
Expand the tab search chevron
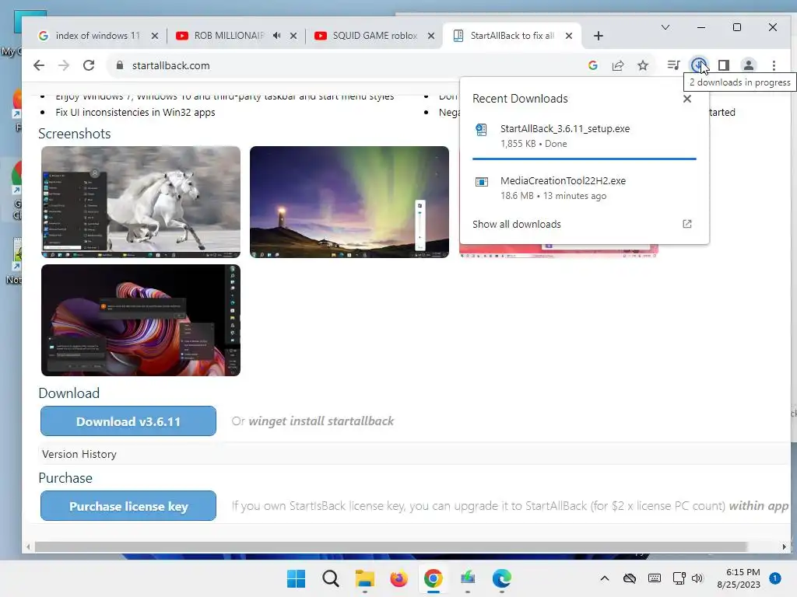point(665,27)
